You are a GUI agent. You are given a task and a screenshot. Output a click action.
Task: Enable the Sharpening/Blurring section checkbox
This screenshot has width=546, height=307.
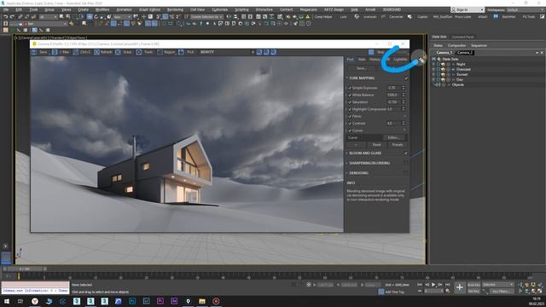[x=406, y=163]
